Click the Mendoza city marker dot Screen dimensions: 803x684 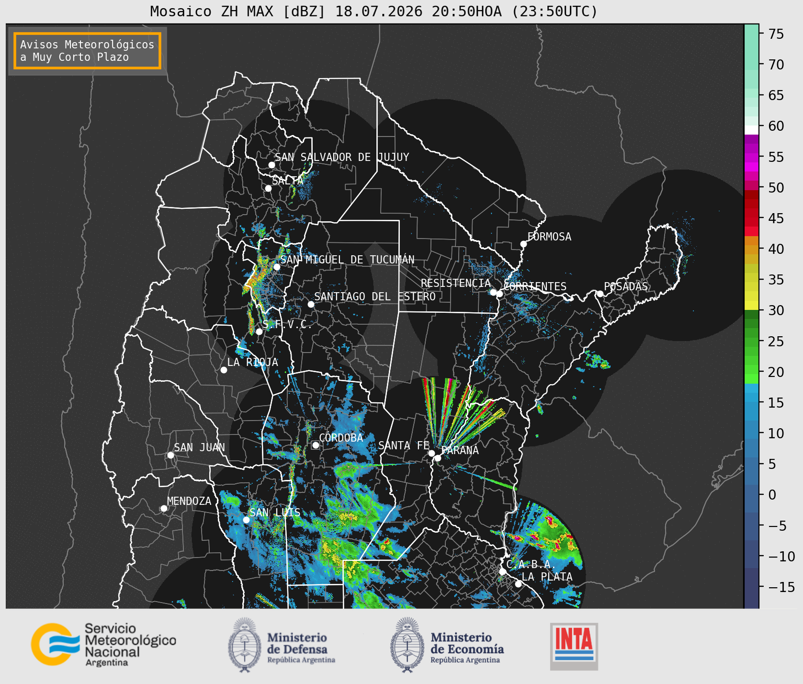coord(164,508)
